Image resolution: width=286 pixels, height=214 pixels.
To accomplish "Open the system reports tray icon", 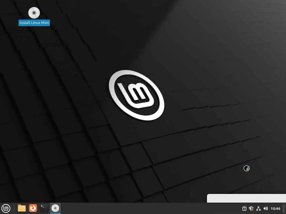I will pos(244,208).
